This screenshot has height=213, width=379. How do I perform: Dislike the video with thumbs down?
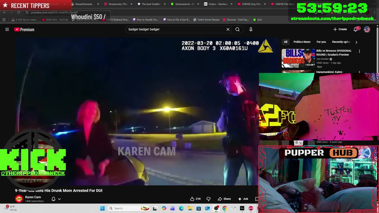coord(208,199)
